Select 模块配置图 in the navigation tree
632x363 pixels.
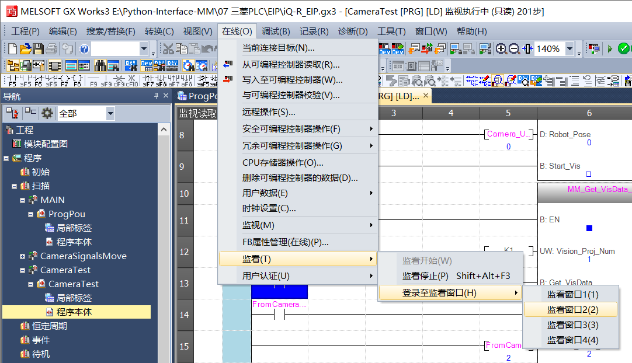[x=45, y=144]
